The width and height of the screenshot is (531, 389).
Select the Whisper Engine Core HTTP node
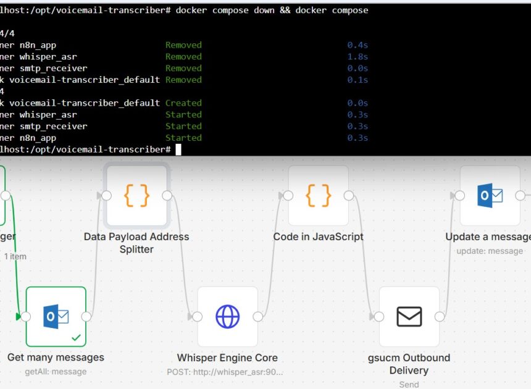(x=228, y=317)
